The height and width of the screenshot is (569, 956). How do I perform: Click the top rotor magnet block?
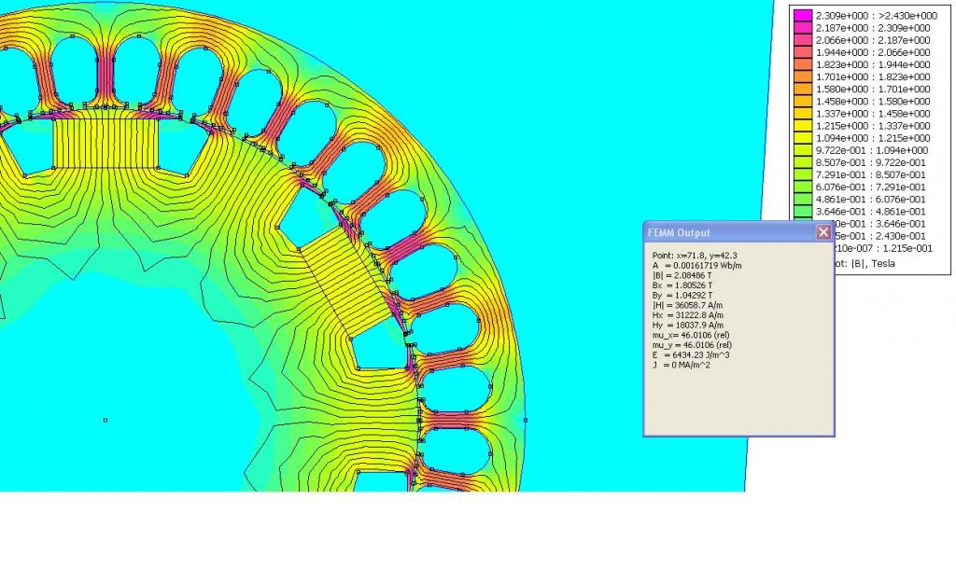(106, 143)
